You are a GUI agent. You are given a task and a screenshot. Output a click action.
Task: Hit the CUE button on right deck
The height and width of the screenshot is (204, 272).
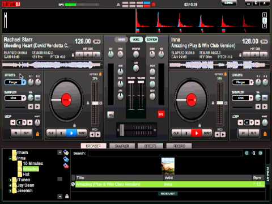176,133
